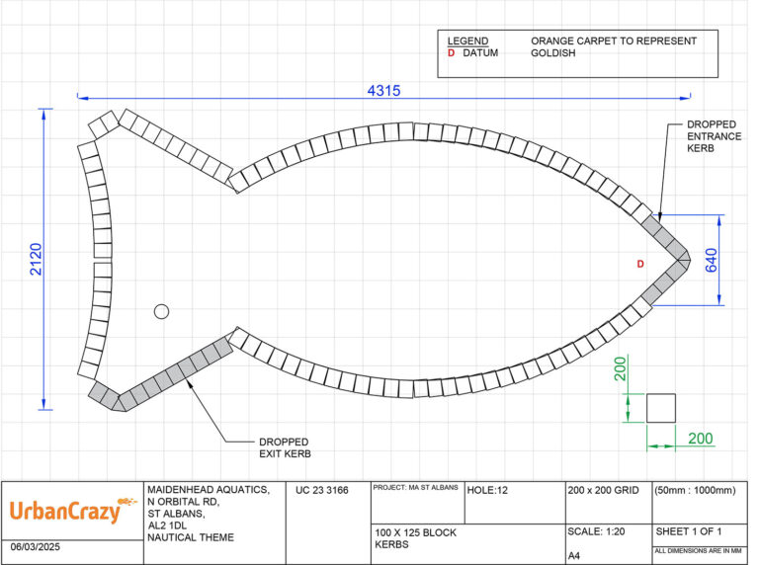This screenshot has width=759, height=565.
Task: Click the AL2 1DL postcode line
Action: pos(167,525)
